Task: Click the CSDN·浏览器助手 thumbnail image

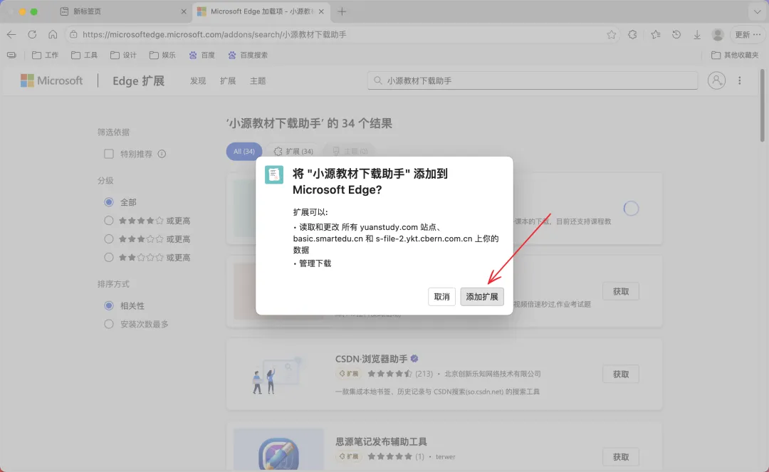Action: (278, 374)
